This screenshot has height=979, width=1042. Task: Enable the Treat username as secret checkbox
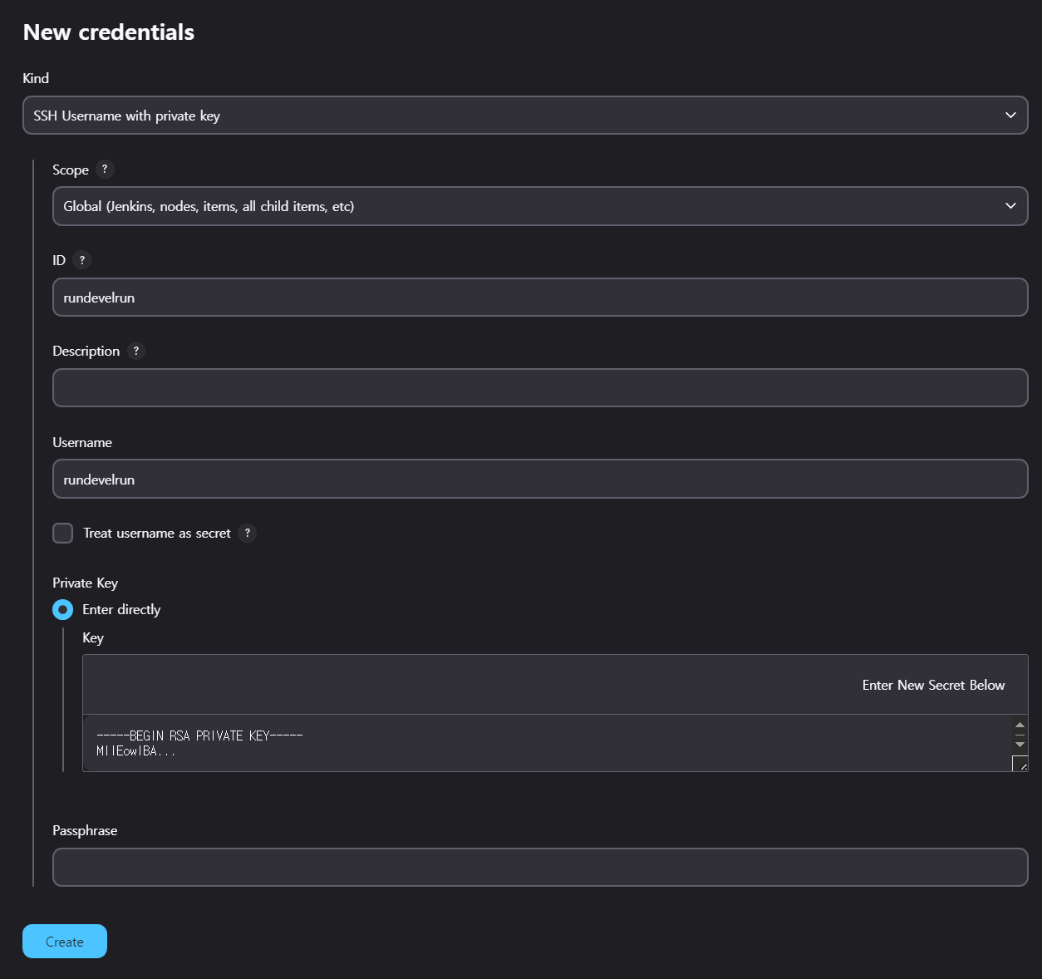point(63,534)
